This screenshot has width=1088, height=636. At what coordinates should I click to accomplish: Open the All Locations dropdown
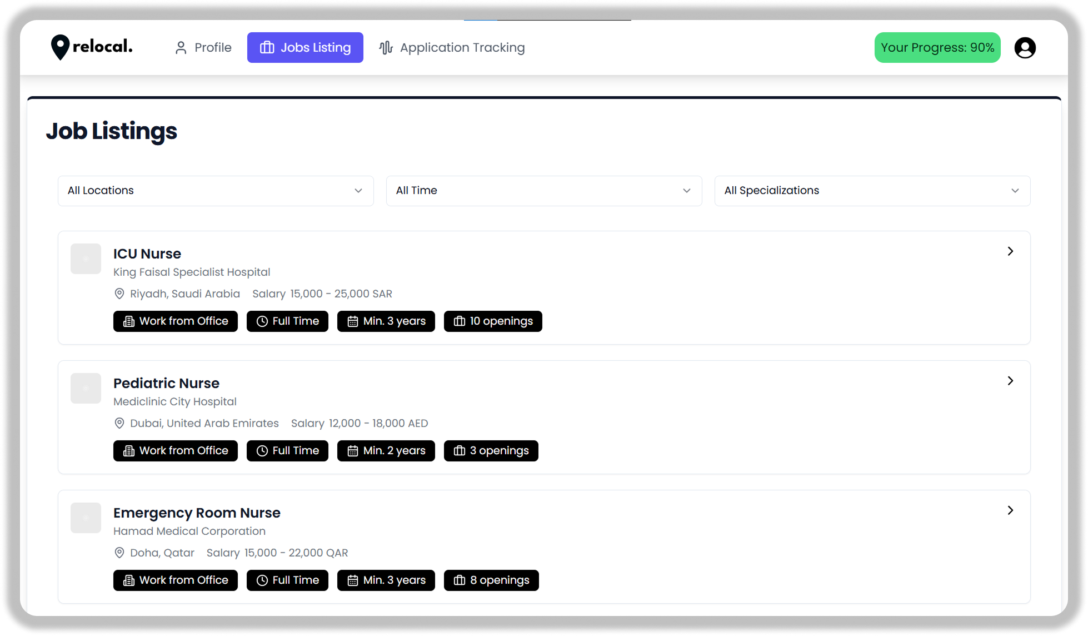point(216,191)
